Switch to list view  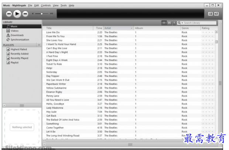[164, 23]
